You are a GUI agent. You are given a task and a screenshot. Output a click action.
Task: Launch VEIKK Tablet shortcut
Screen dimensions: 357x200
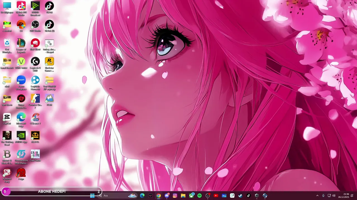click(x=21, y=63)
